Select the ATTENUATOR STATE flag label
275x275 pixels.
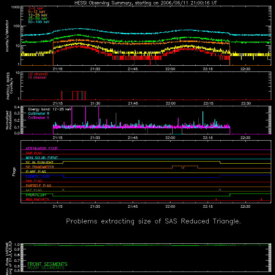[x=42, y=148]
